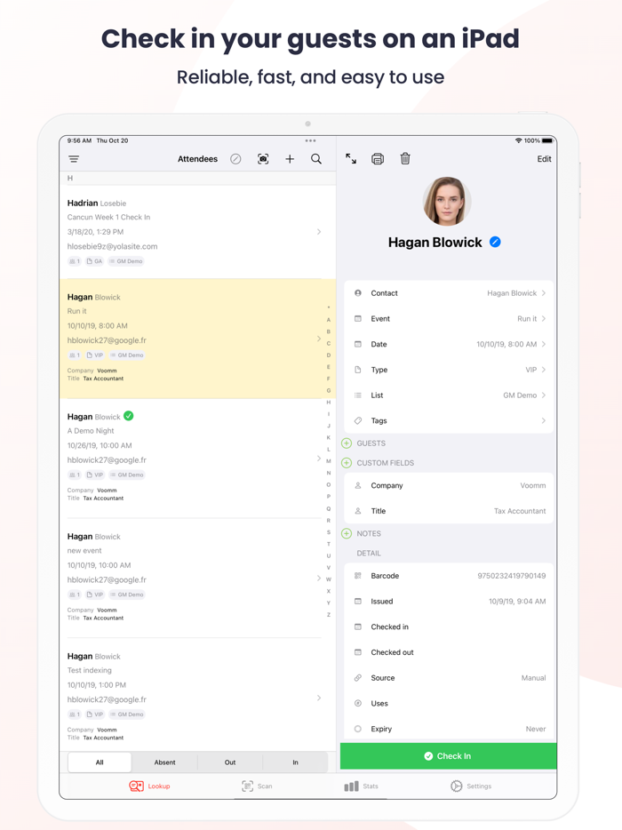The height and width of the screenshot is (830, 622).
Task: Open the Stats tab
Action: click(x=361, y=786)
